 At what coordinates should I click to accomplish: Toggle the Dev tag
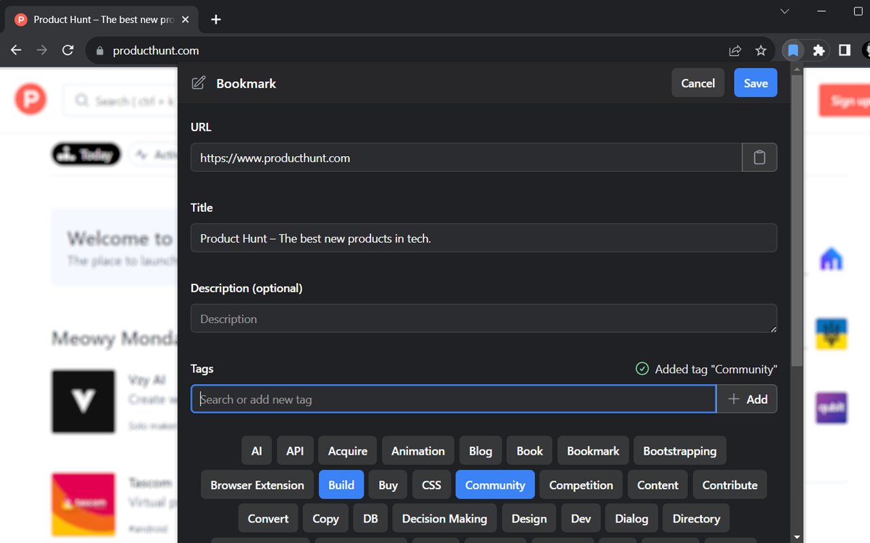[581, 518]
